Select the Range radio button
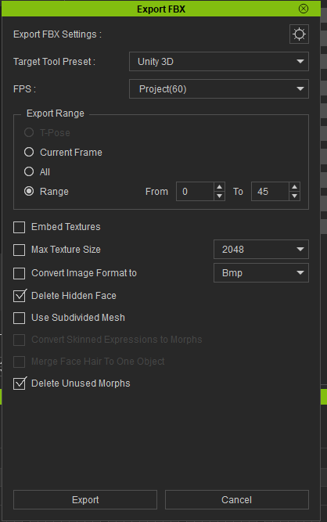The width and height of the screenshot is (327, 522). click(x=29, y=192)
